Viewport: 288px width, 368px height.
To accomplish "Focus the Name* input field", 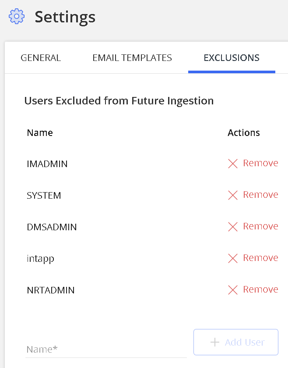I will (x=106, y=350).
